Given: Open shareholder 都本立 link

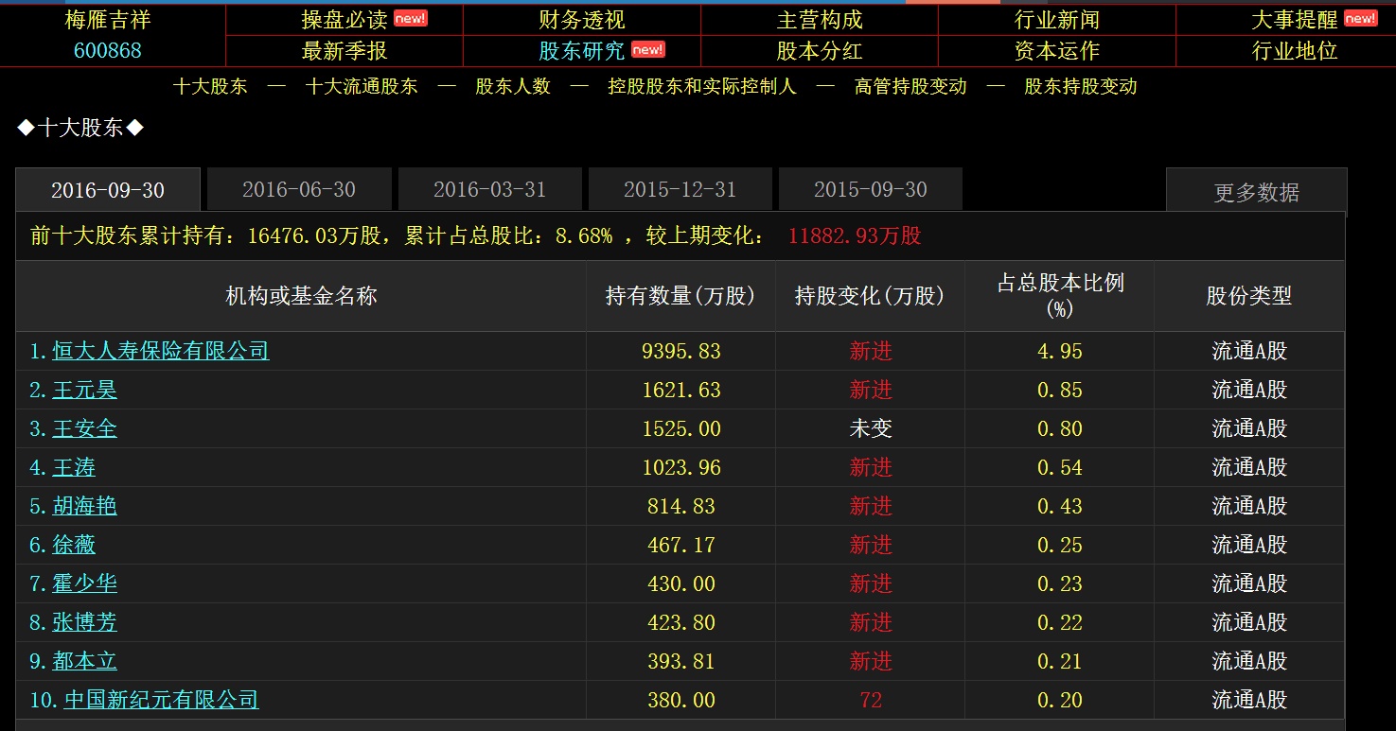Looking at the screenshot, I should pos(84,661).
